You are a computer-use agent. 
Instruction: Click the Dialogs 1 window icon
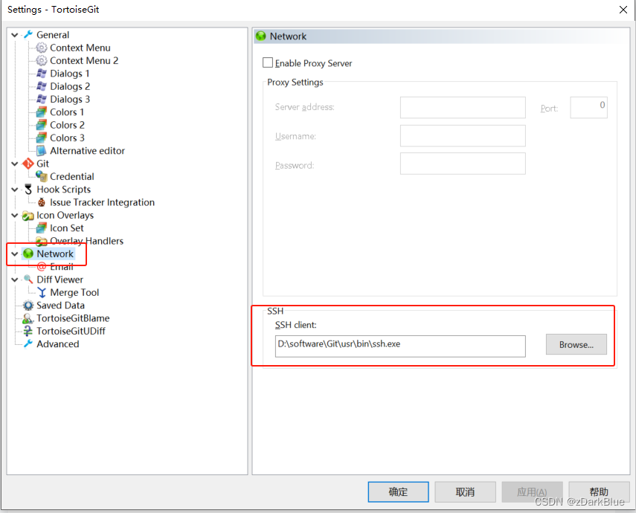point(42,74)
